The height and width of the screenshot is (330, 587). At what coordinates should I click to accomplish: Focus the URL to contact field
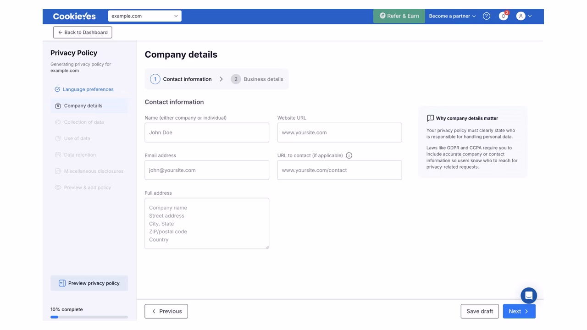(339, 170)
